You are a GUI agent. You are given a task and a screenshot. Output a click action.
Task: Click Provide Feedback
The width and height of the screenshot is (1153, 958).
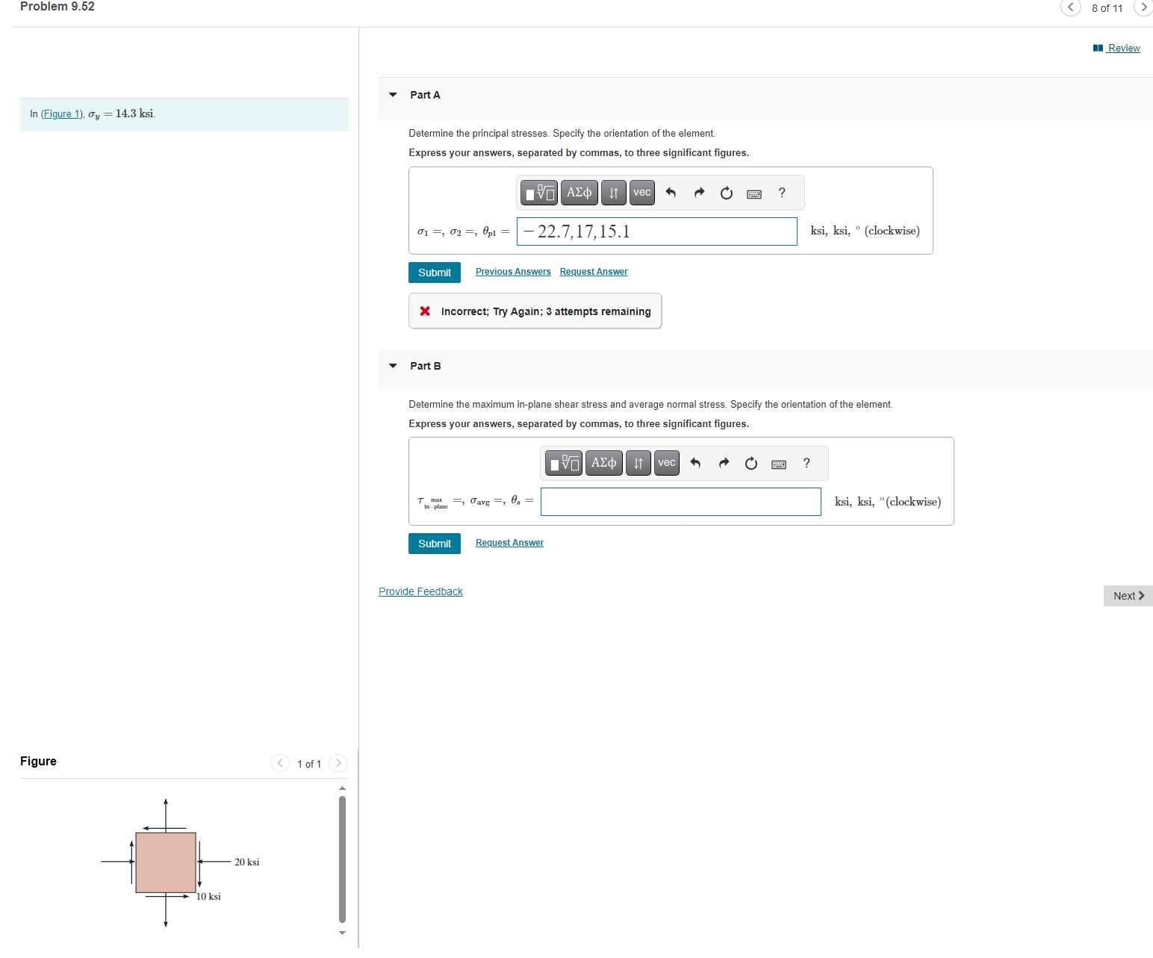click(420, 591)
